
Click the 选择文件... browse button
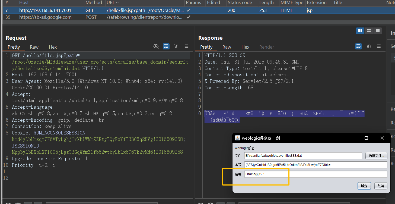pos(376,156)
